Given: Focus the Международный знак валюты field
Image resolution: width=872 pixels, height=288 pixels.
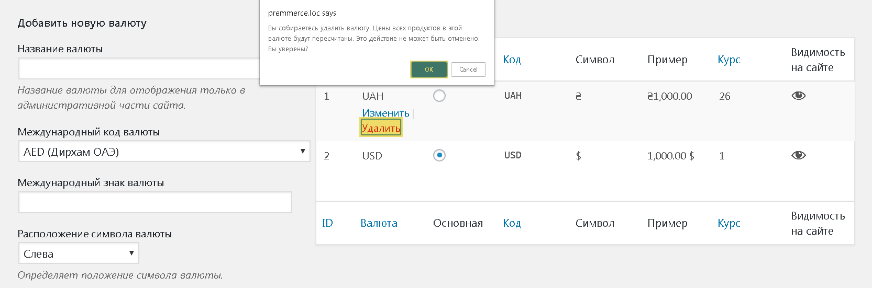Looking at the screenshot, I should (155, 202).
